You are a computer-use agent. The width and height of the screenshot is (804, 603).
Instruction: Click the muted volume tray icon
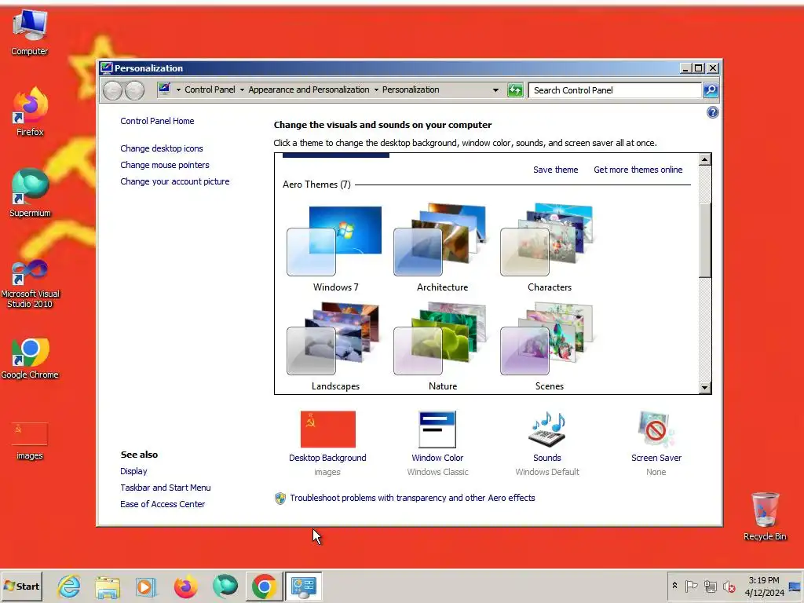tap(729, 586)
